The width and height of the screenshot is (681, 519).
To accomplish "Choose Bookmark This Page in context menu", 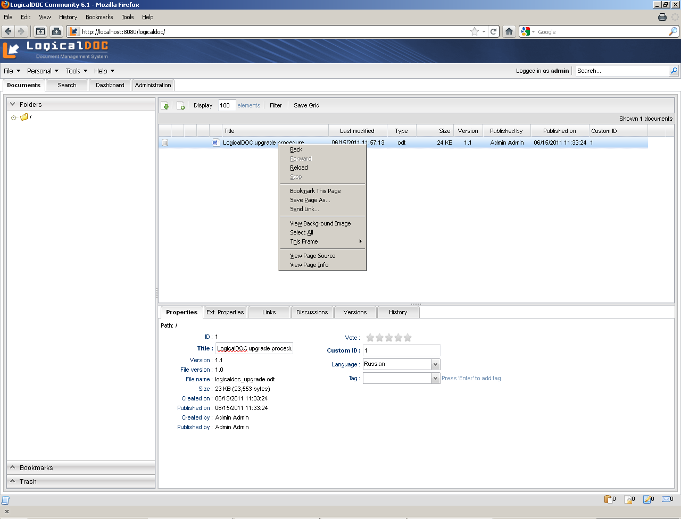I will pos(323,191).
